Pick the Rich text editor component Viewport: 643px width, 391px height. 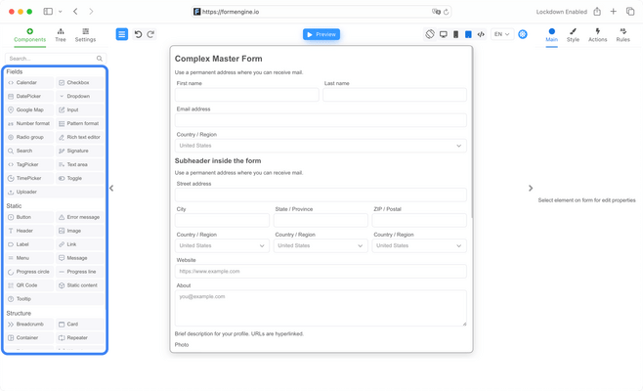pyautogui.click(x=80, y=137)
